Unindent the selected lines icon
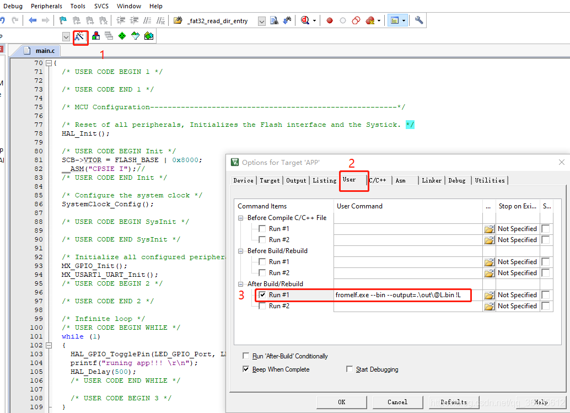Image resolution: width=570 pixels, height=413 pixels. (x=134, y=20)
